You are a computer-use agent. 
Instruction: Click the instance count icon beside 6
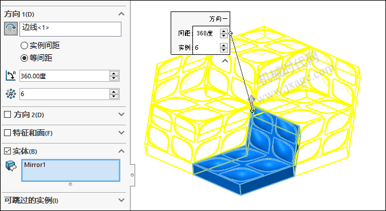[11, 94]
